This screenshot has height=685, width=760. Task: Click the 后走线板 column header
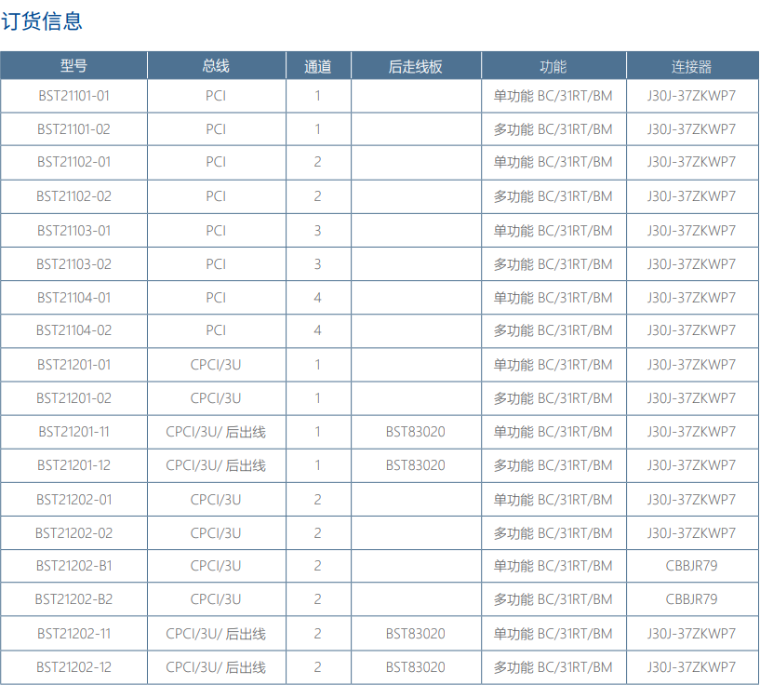(416, 66)
